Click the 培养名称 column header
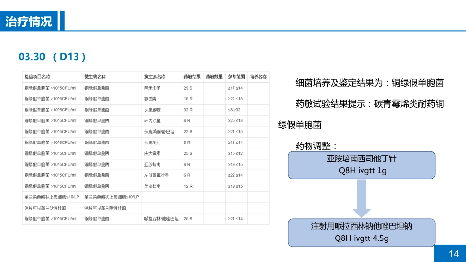The height and width of the screenshot is (262, 466). point(258,77)
